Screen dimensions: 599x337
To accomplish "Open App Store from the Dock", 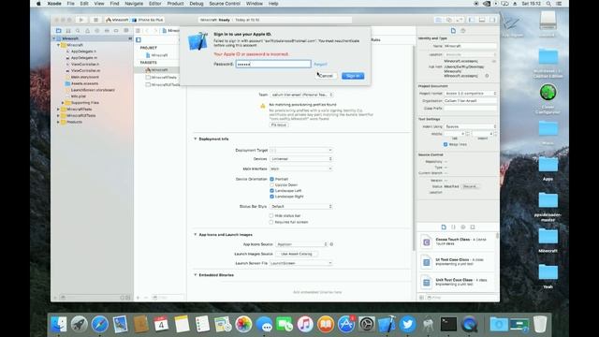I will [x=346, y=325].
